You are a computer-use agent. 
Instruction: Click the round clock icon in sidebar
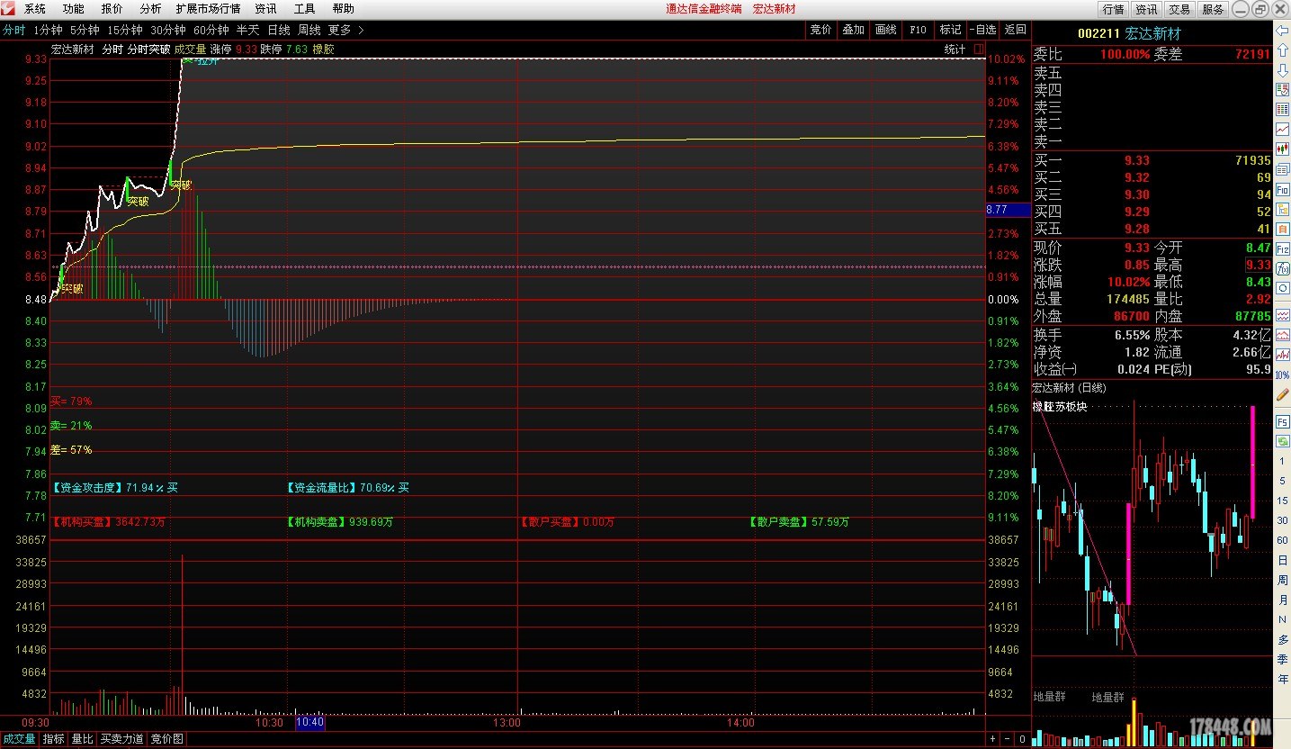point(1282,288)
